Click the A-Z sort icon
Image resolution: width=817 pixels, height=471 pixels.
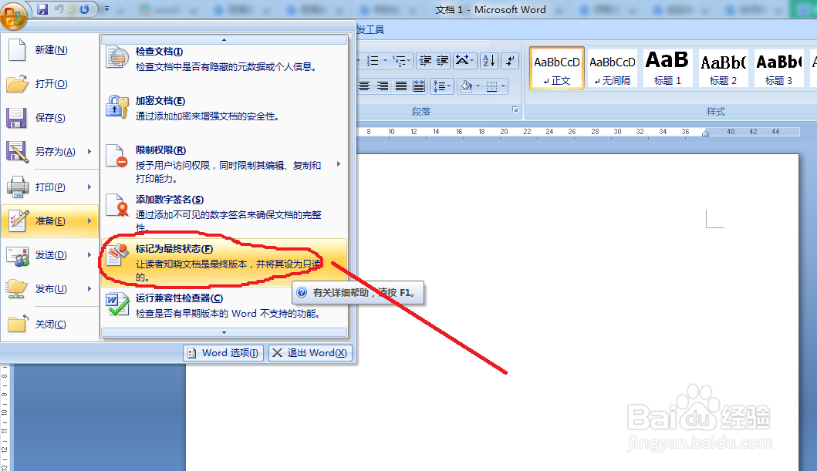pos(489,61)
